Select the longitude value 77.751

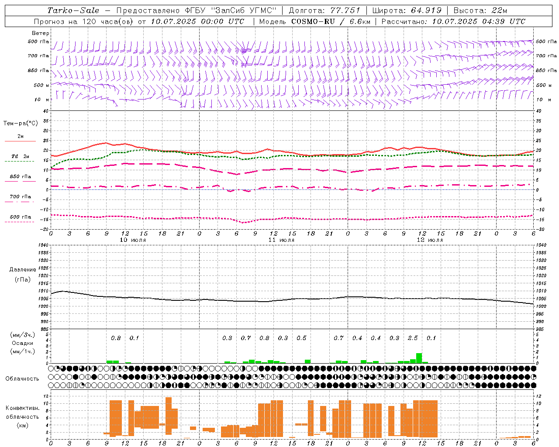pyautogui.click(x=345, y=10)
